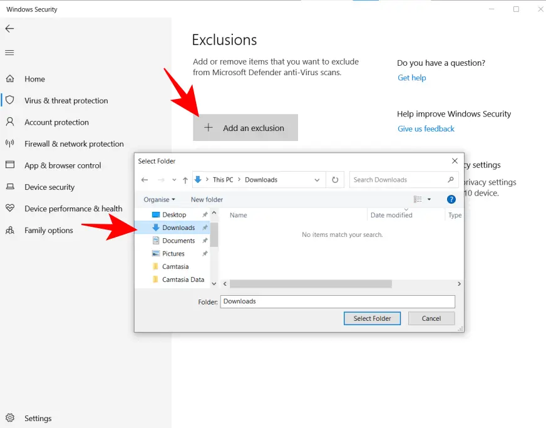The width and height of the screenshot is (546, 428).
Task: Click the Home house icon
Action: [x=10, y=79]
